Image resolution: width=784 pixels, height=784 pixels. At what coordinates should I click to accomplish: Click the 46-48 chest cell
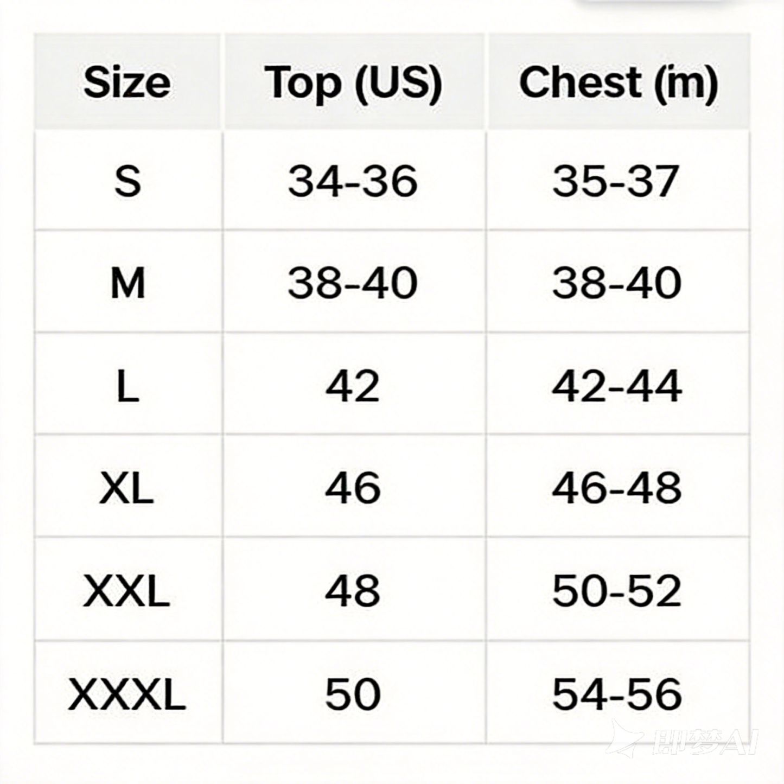[x=617, y=487]
